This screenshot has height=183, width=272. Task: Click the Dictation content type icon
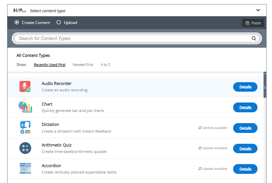pyautogui.click(x=25, y=128)
